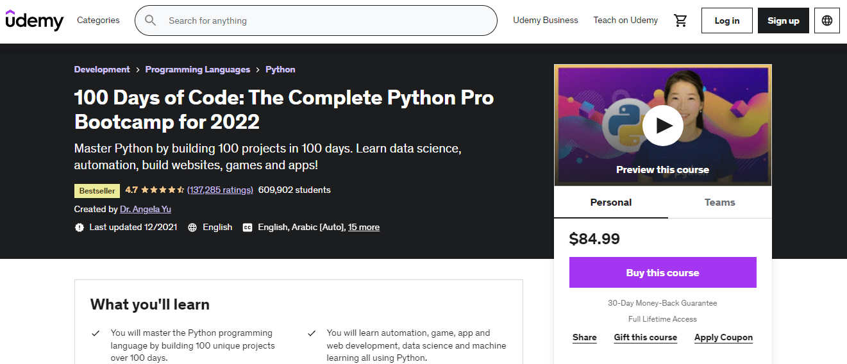This screenshot has height=364, width=847.
Task: Open the shopping cart icon
Action: pyautogui.click(x=681, y=21)
